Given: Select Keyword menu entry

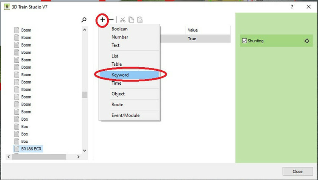Looking at the screenshot, I should point(129,75).
